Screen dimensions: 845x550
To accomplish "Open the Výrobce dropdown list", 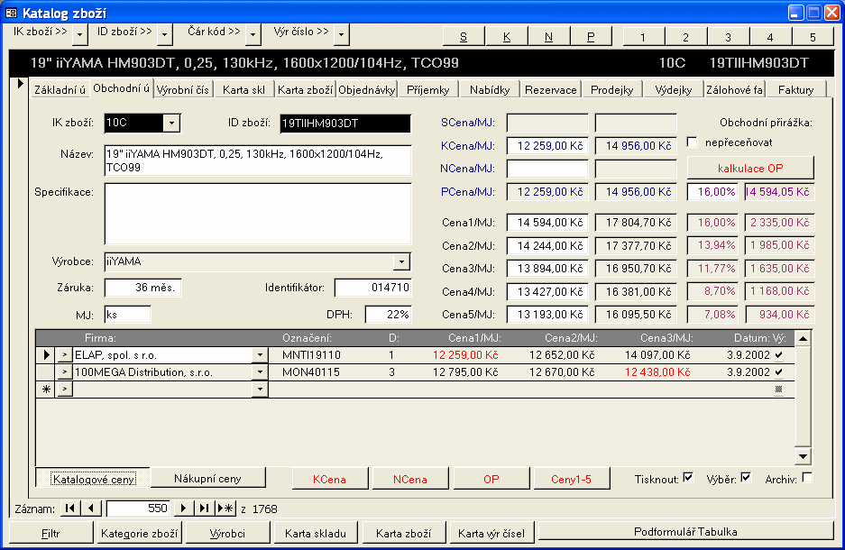I will click(x=401, y=261).
